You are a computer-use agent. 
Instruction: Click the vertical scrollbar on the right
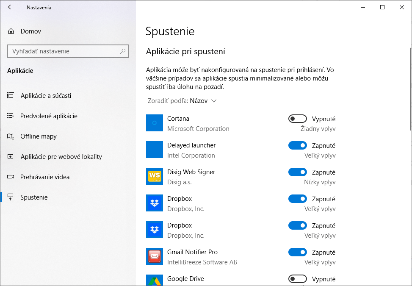tap(410, 89)
